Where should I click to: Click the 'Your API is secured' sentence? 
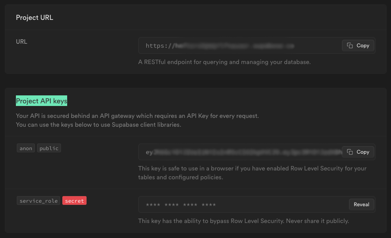pyautogui.click(x=137, y=116)
